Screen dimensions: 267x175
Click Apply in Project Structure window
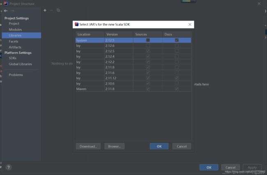[252, 167]
